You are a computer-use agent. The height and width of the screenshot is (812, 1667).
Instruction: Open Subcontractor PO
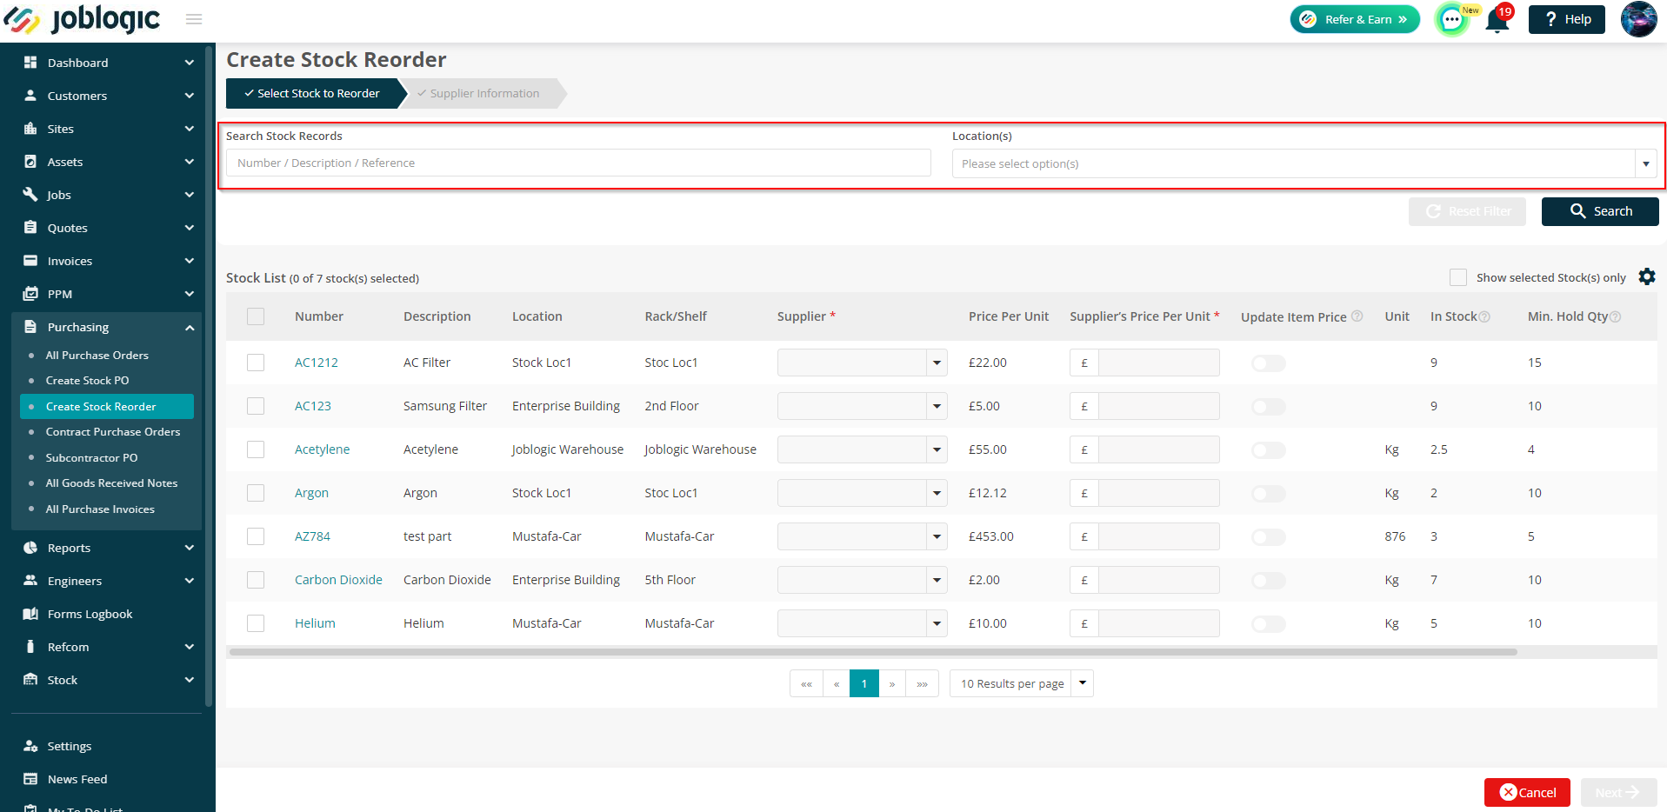pyautogui.click(x=91, y=457)
